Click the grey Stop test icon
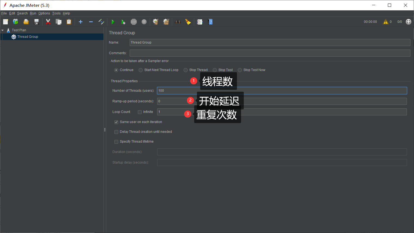This screenshot has height=233, width=414. click(x=134, y=22)
